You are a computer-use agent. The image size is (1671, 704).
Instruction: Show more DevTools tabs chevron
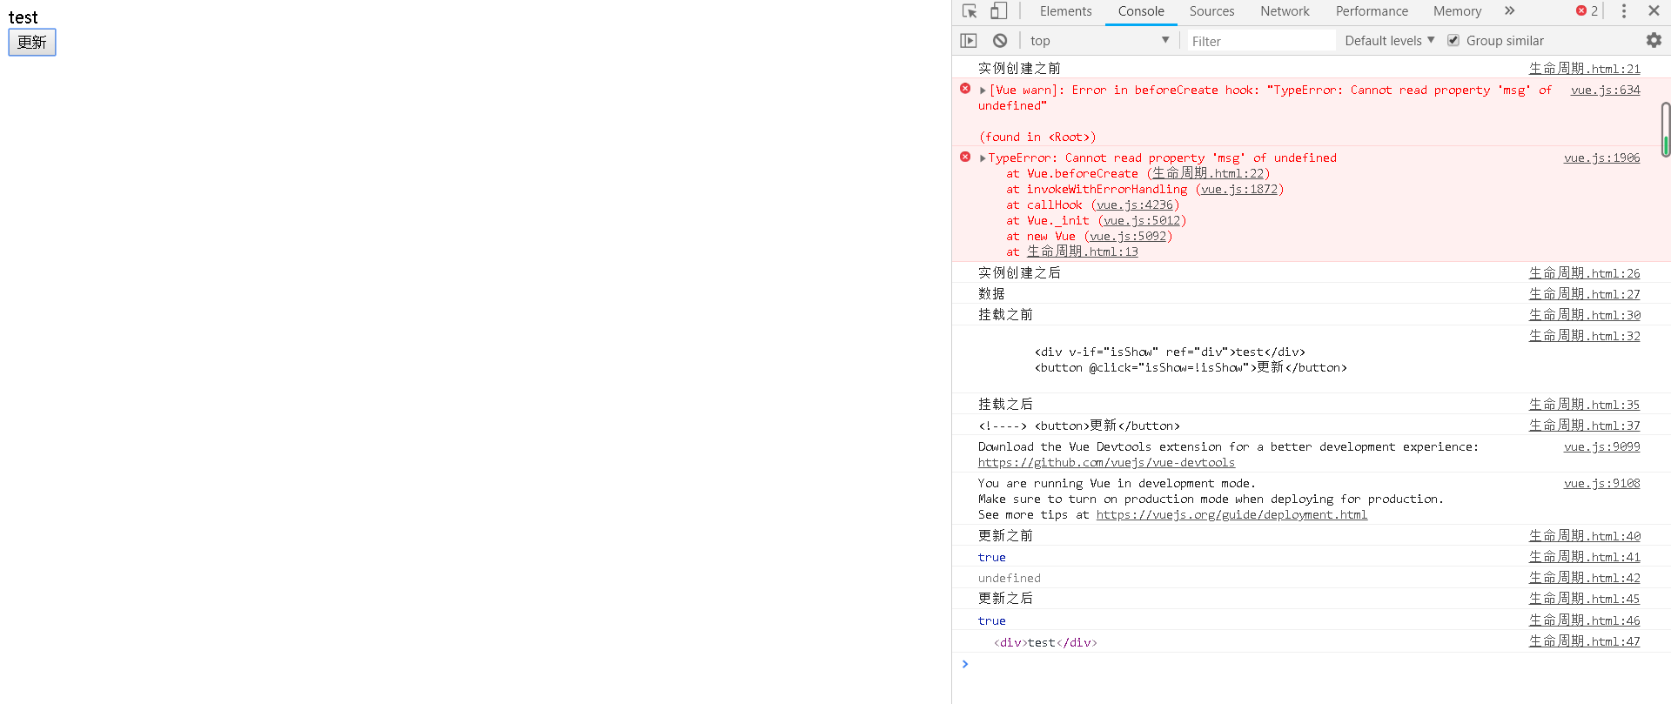[1509, 11]
